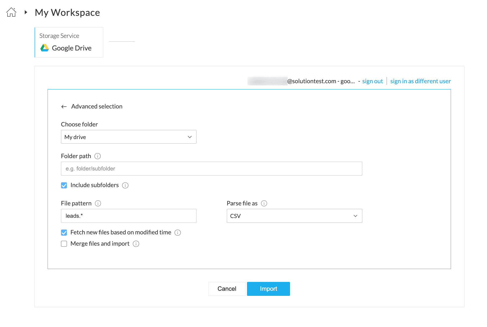Image resolution: width=487 pixels, height=327 pixels.
Task: Click the sign out link
Action: click(x=372, y=81)
